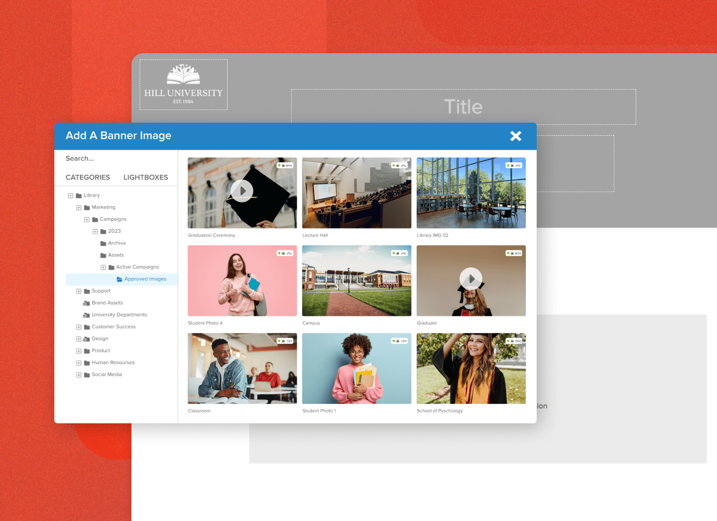This screenshot has height=521, width=717.
Task: Select the Brand Assets shared folder icon
Action: pyautogui.click(x=86, y=303)
